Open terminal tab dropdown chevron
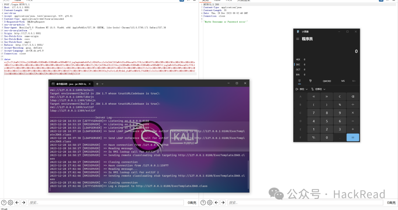The image size is (398, 210). (102, 84)
